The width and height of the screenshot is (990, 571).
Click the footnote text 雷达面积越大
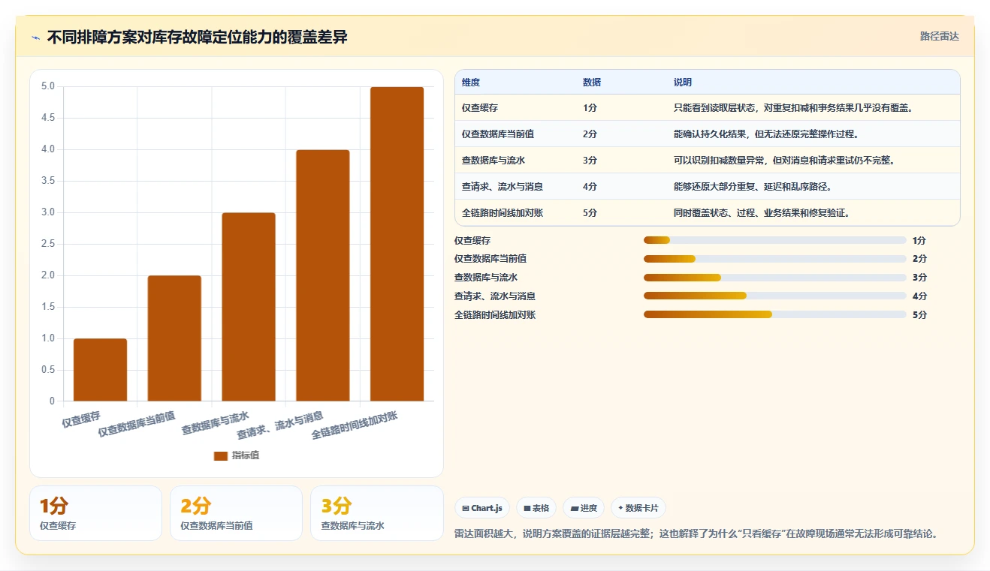point(484,534)
